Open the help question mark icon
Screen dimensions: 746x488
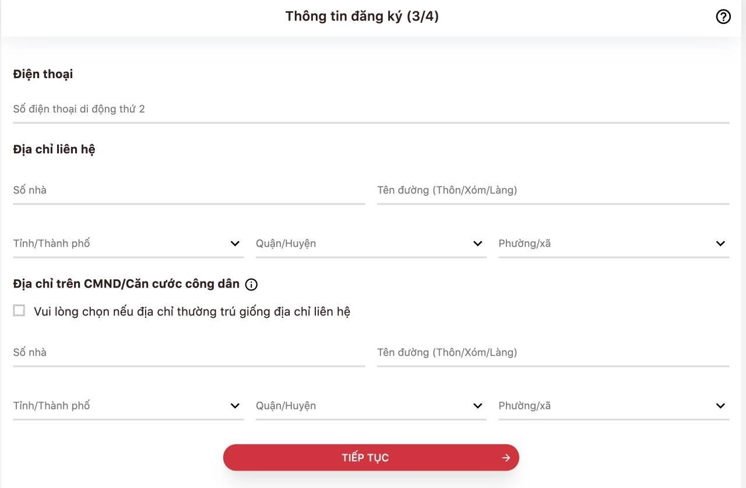coord(723,17)
